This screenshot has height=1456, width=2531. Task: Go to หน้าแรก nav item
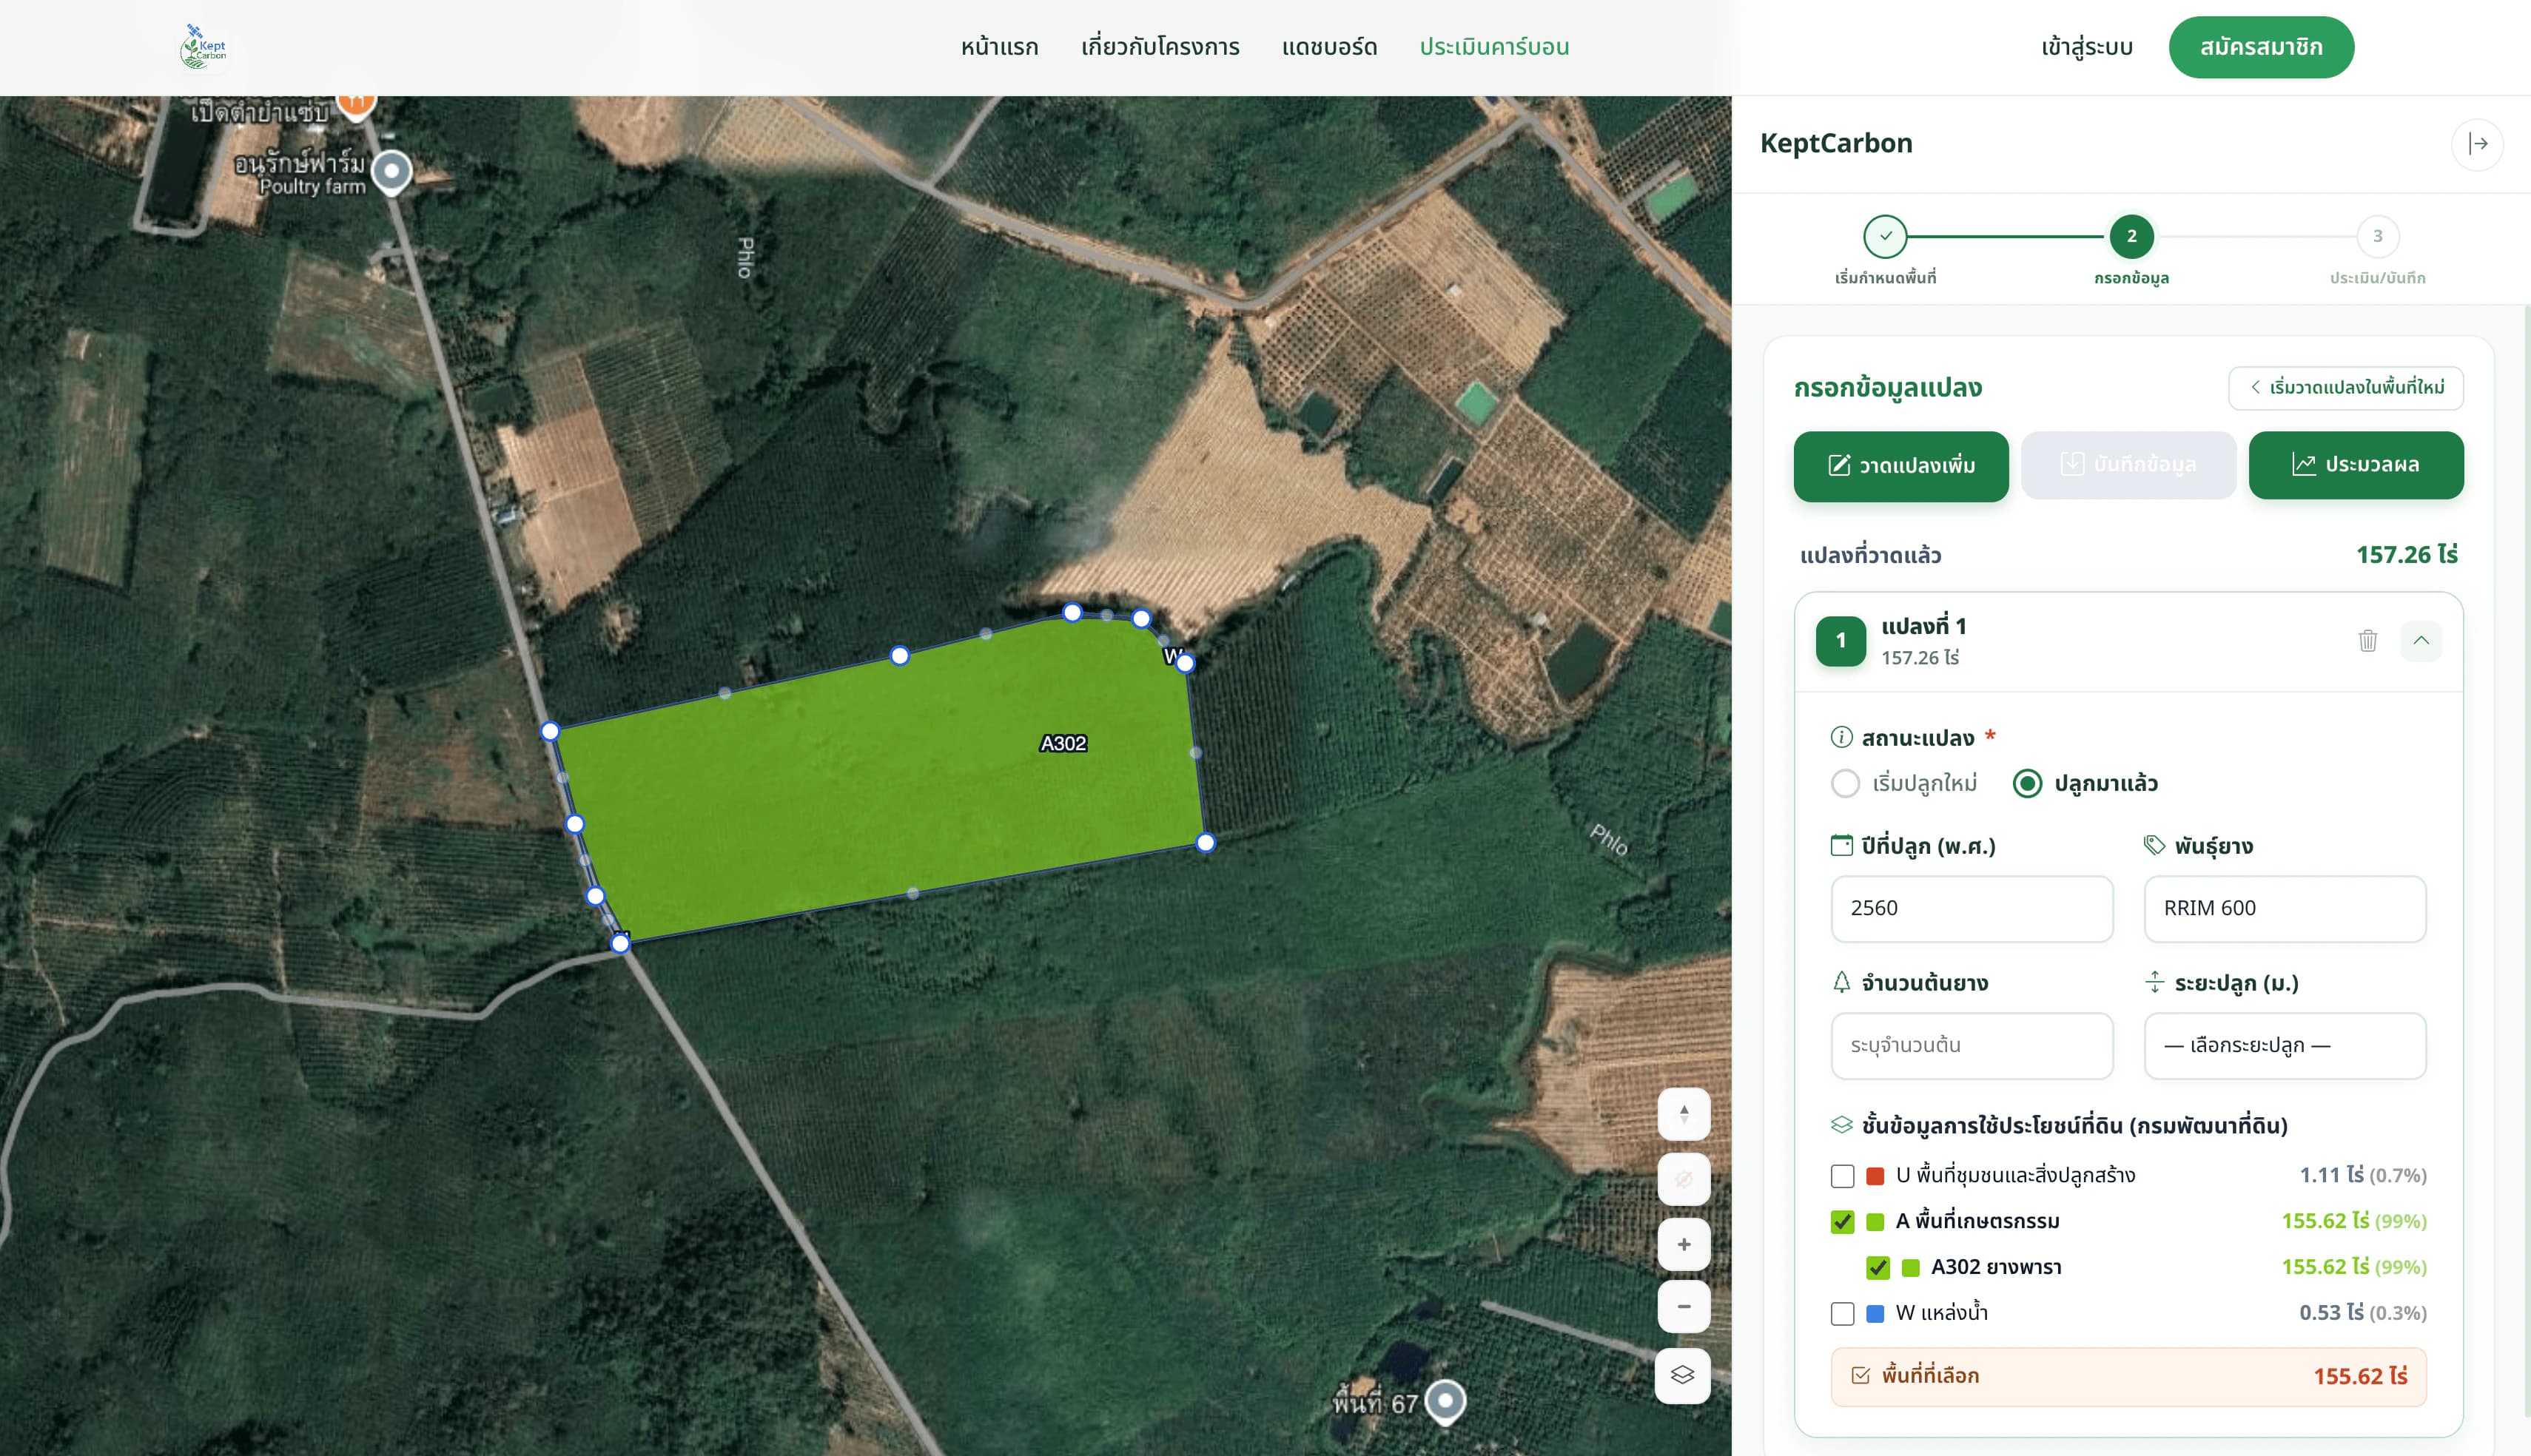(999, 47)
